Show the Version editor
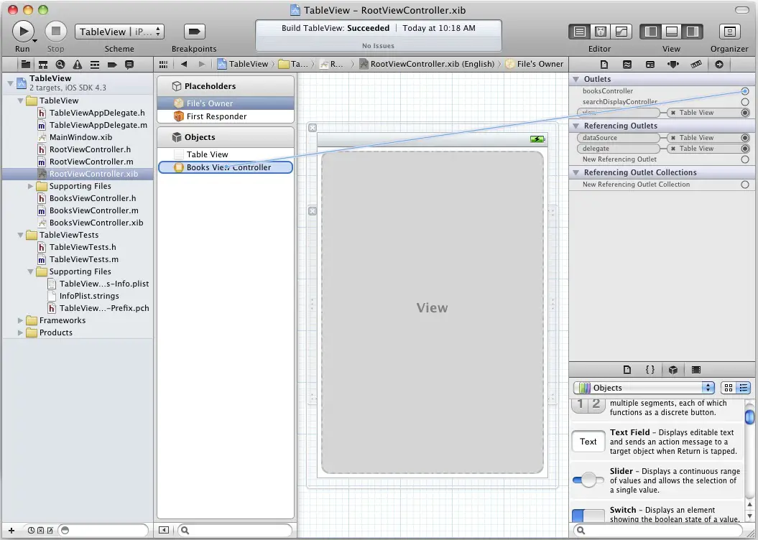The height and width of the screenshot is (540, 758). [621, 32]
